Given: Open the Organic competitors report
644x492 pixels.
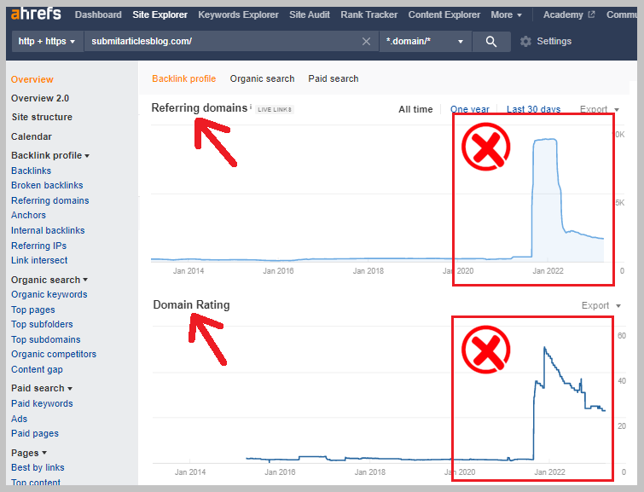Looking at the screenshot, I should click(54, 354).
